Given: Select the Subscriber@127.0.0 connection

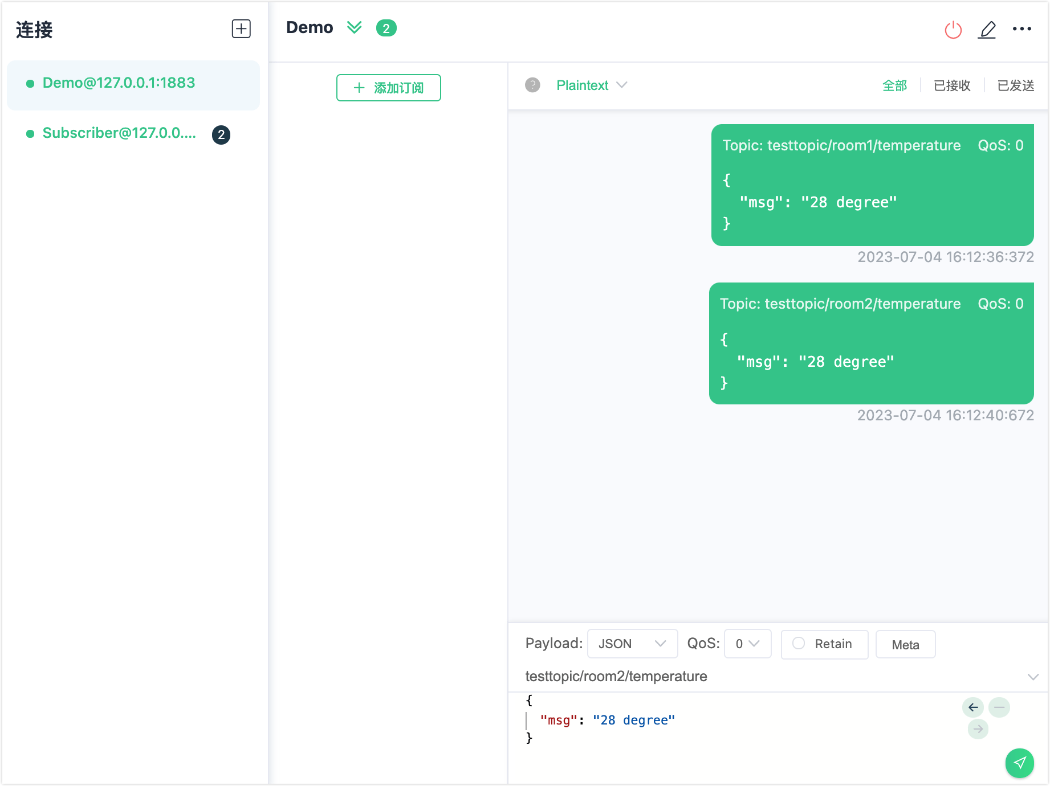Looking at the screenshot, I should (120, 133).
